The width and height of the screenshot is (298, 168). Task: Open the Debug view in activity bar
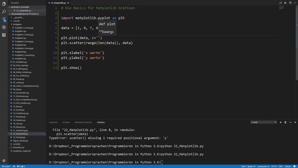pyautogui.click(x=4, y=27)
